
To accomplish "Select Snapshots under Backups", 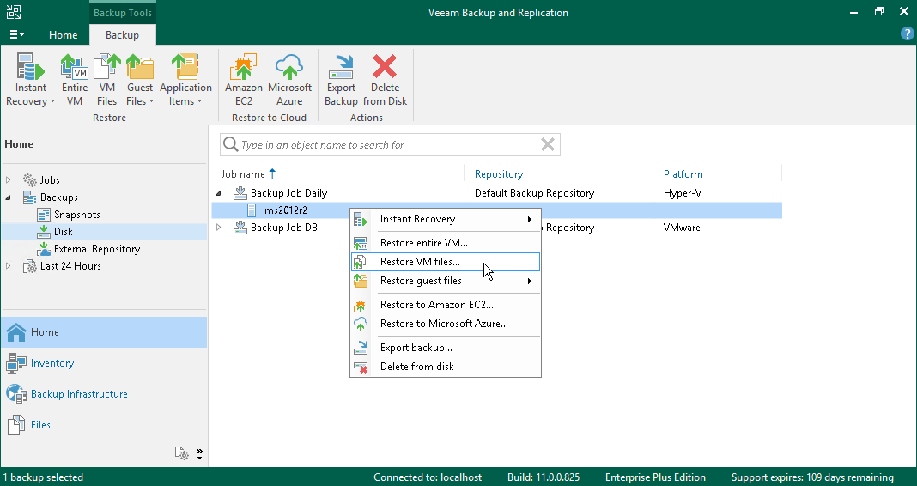I will [76, 215].
